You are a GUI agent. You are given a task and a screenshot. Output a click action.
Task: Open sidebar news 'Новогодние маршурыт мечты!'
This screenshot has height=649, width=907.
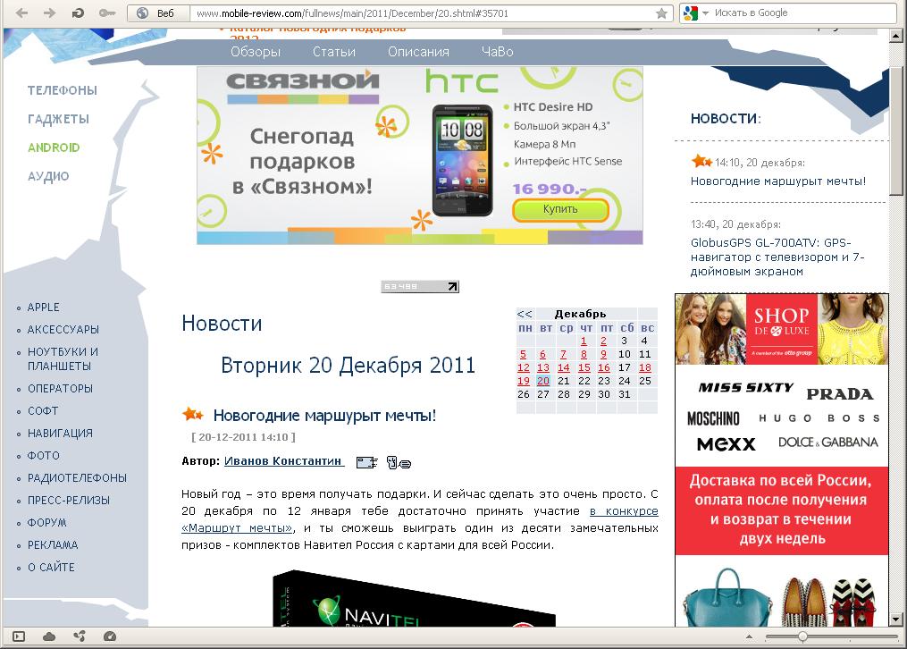coord(778,181)
